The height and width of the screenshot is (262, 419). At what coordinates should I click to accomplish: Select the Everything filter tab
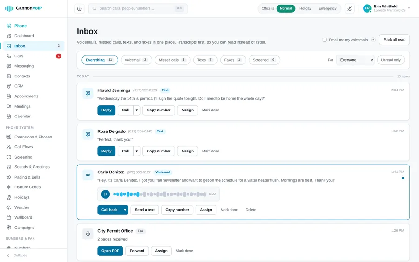pyautogui.click(x=100, y=60)
